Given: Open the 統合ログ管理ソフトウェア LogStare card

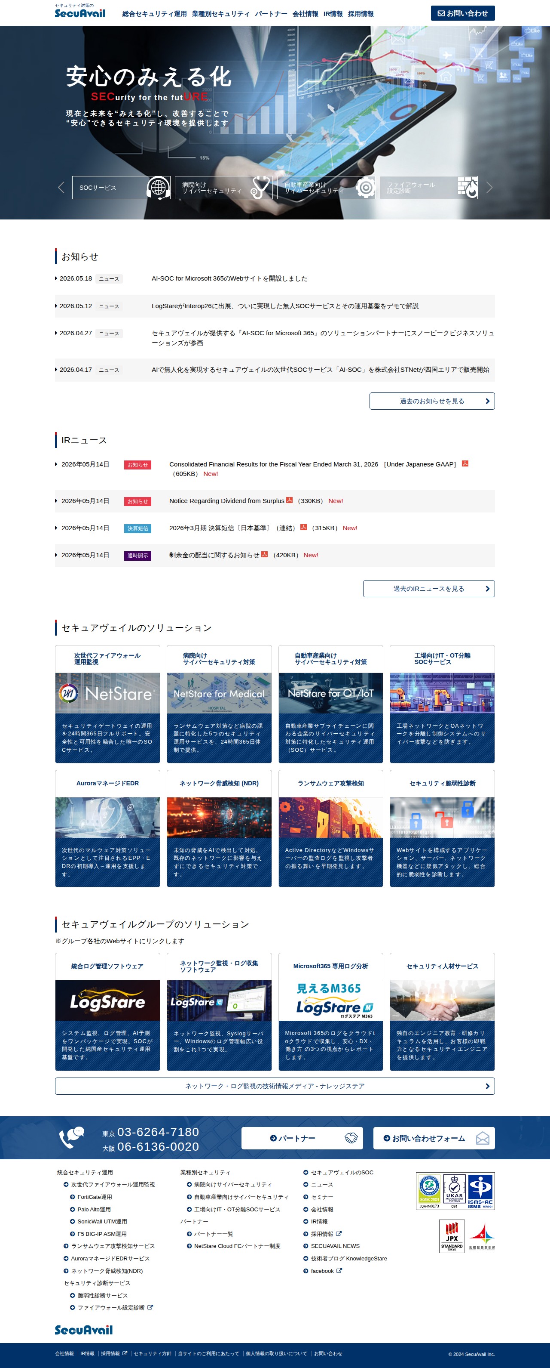Looking at the screenshot, I should [108, 1012].
